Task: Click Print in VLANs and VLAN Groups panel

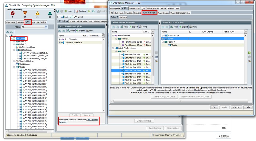Action: point(193,27)
